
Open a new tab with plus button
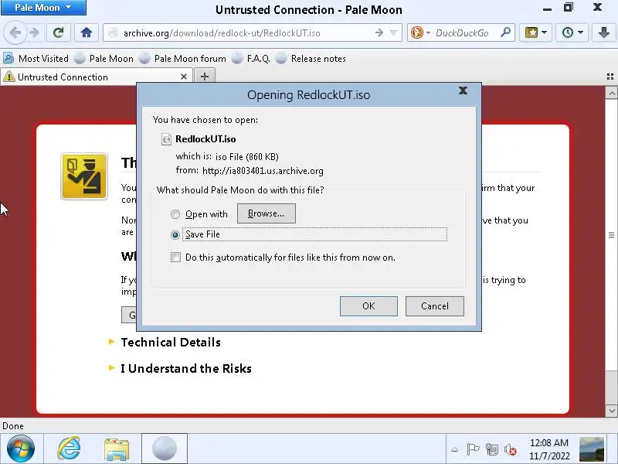click(204, 76)
